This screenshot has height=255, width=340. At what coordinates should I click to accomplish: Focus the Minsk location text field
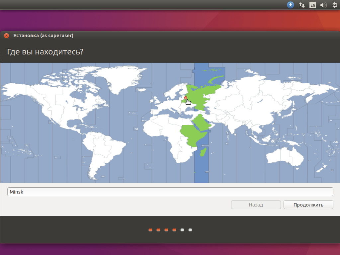pyautogui.click(x=170, y=192)
